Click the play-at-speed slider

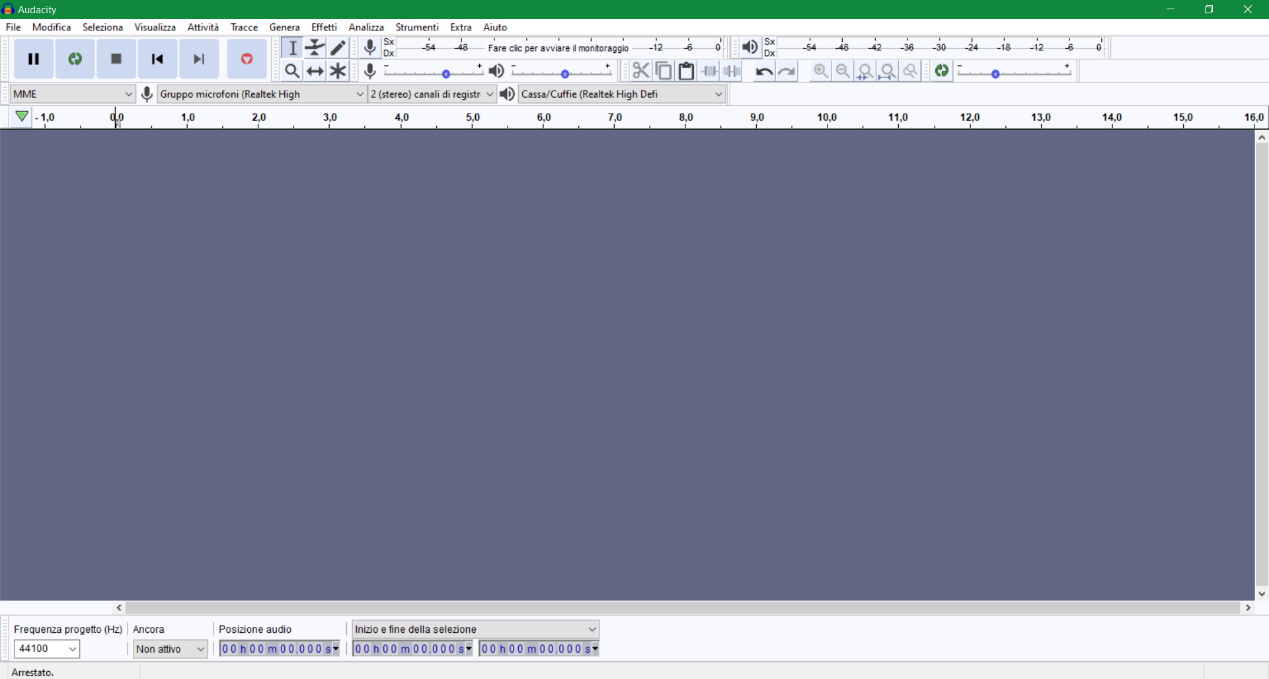[1015, 71]
